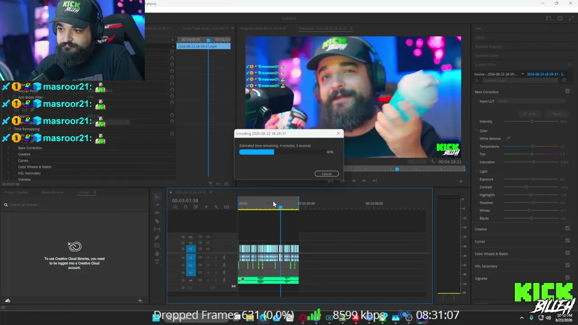Click the voice-over mic on track A1
Image resolution: width=578 pixels, height=325 pixels.
click(x=224, y=257)
